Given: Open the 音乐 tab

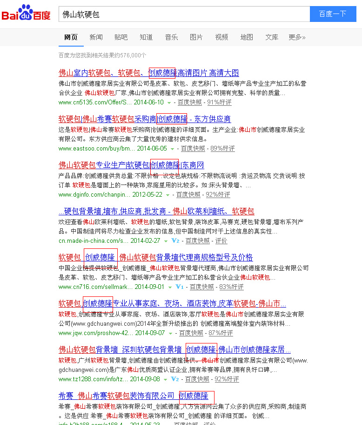Looking at the screenshot, I should coord(171,37).
